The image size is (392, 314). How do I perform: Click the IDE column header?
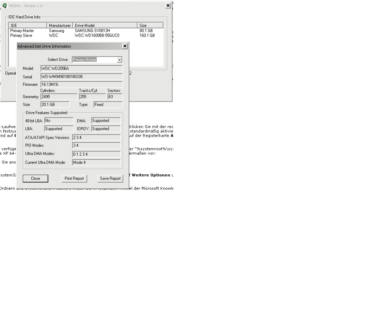click(x=28, y=25)
